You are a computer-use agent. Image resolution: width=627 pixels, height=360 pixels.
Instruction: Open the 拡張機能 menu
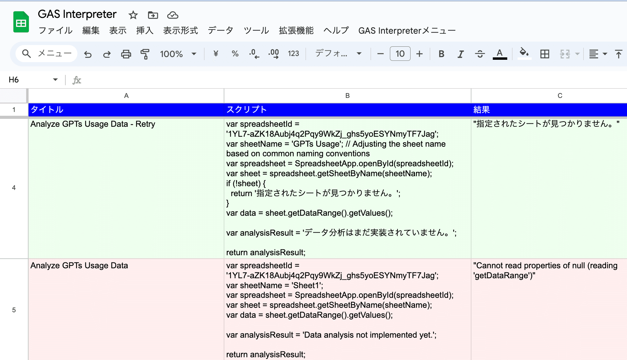point(296,31)
